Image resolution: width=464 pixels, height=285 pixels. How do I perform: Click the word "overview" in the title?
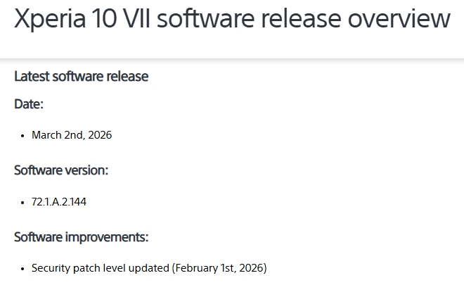click(399, 19)
